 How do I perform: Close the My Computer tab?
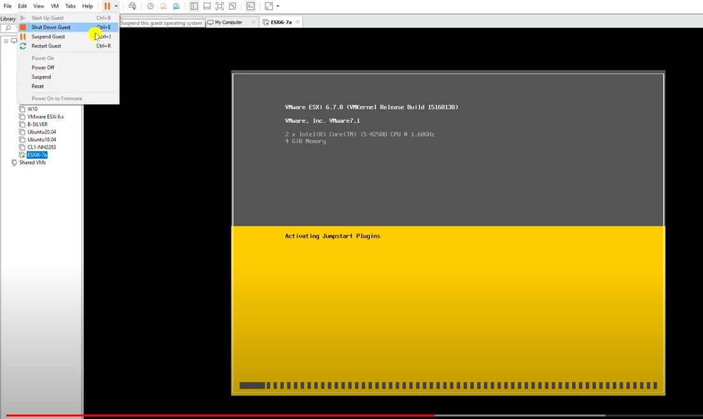pos(253,22)
